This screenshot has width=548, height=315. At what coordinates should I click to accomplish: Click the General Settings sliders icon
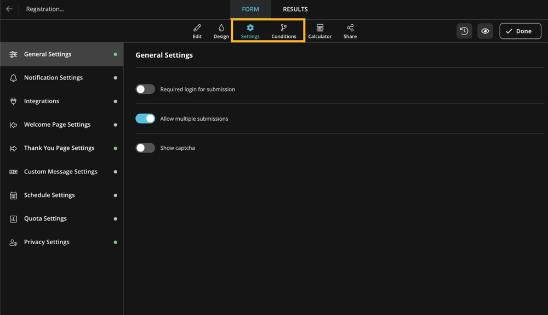(x=13, y=54)
